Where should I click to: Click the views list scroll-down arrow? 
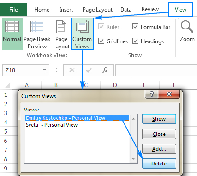[133, 159]
